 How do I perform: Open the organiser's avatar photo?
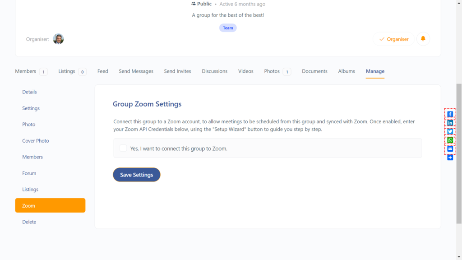[x=58, y=39]
